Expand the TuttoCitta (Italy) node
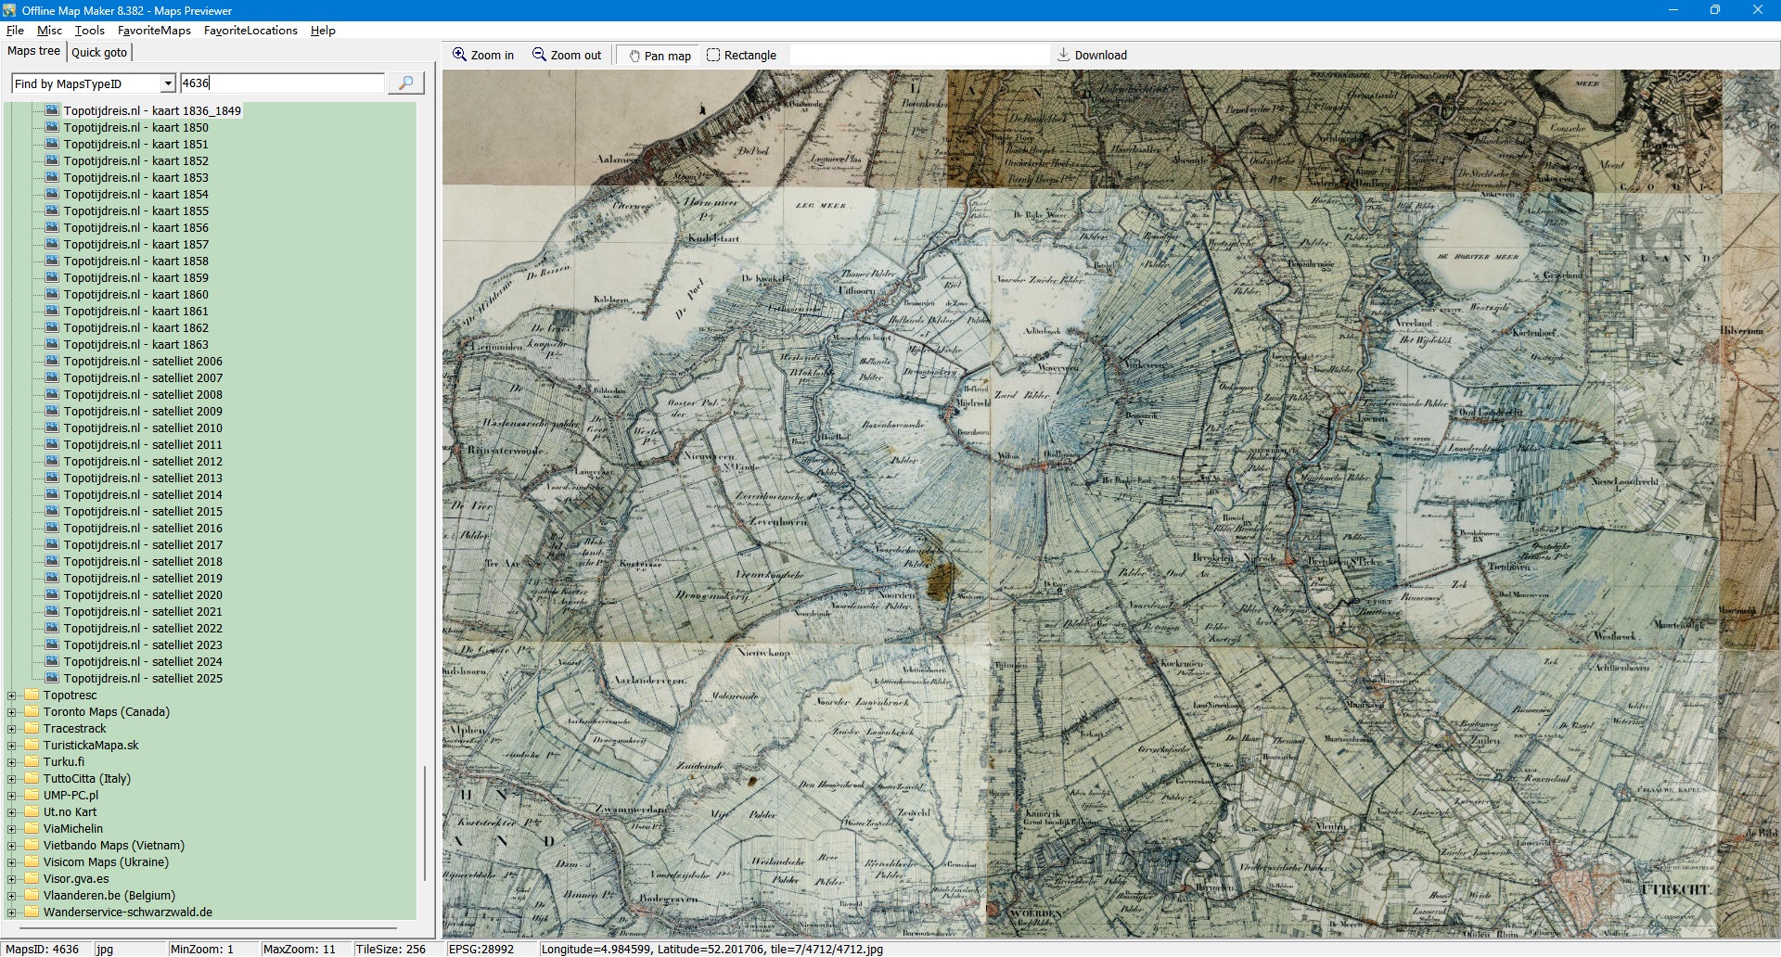 pos(12,779)
